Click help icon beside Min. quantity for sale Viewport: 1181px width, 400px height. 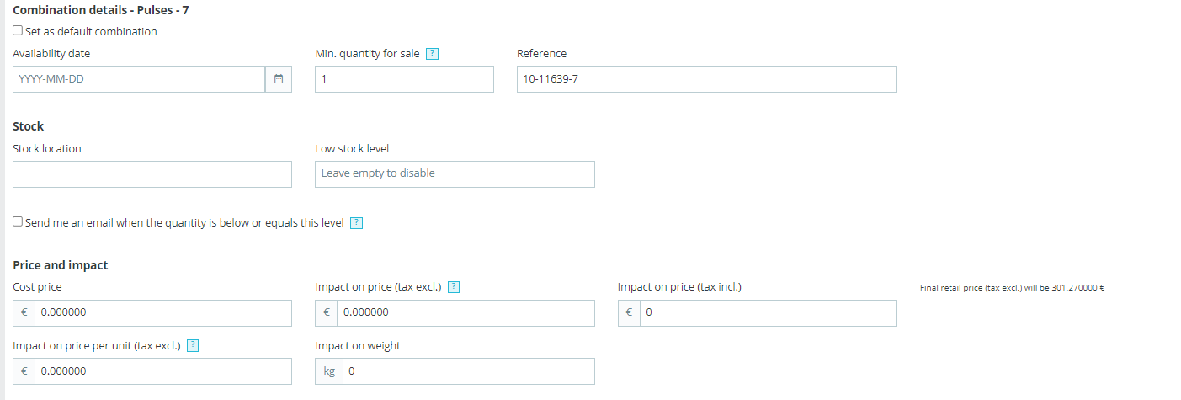(433, 54)
